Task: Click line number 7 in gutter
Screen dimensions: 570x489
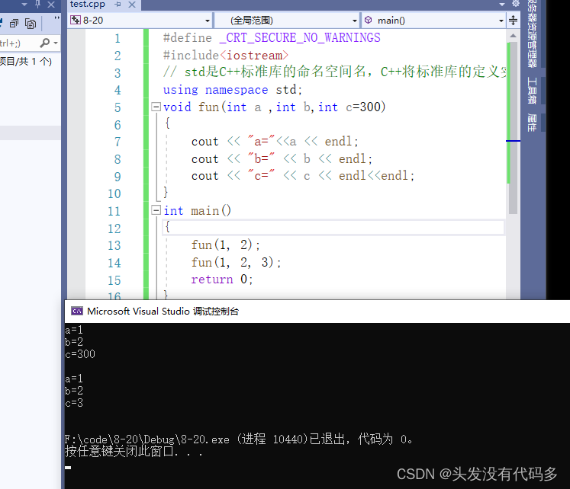Action: coord(118,142)
